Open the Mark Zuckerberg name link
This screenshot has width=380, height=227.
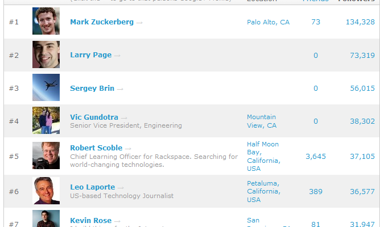102,22
